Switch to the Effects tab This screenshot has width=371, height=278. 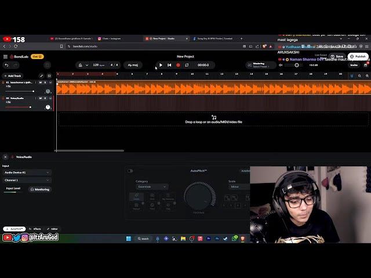coord(35,229)
